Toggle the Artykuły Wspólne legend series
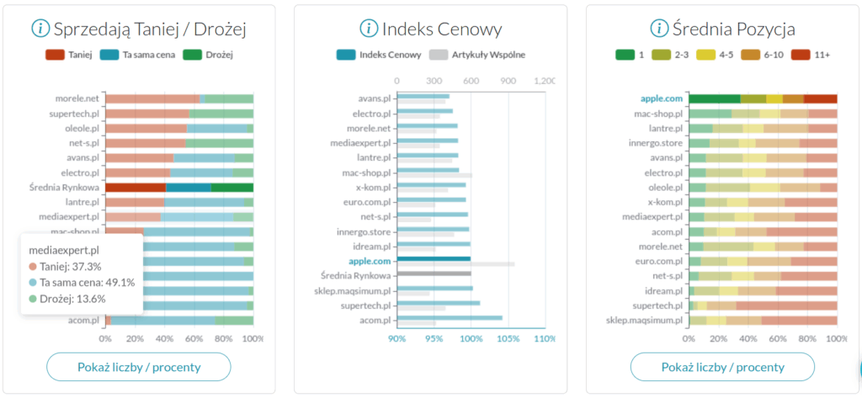 (477, 55)
